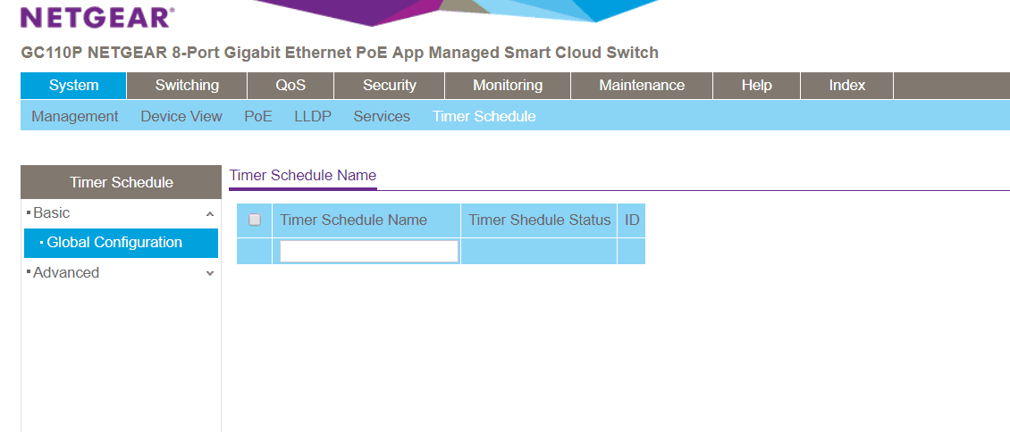
Task: Expand the Advanced section chevron
Action: coord(210,274)
